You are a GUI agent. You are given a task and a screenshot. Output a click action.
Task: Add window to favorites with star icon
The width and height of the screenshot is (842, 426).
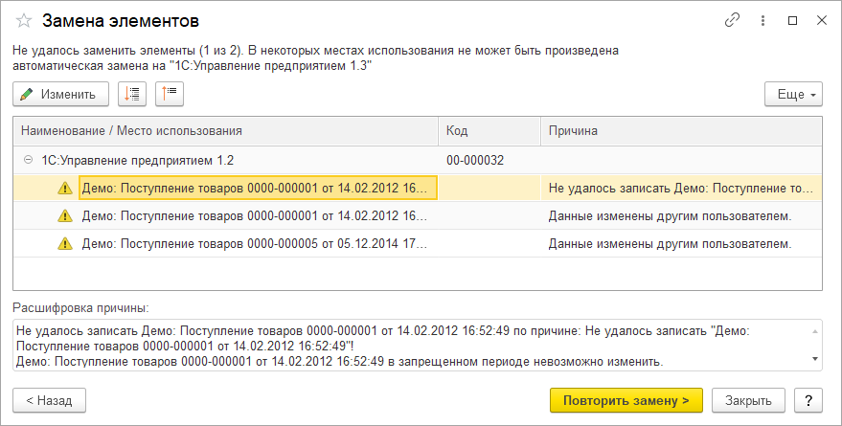tap(24, 21)
